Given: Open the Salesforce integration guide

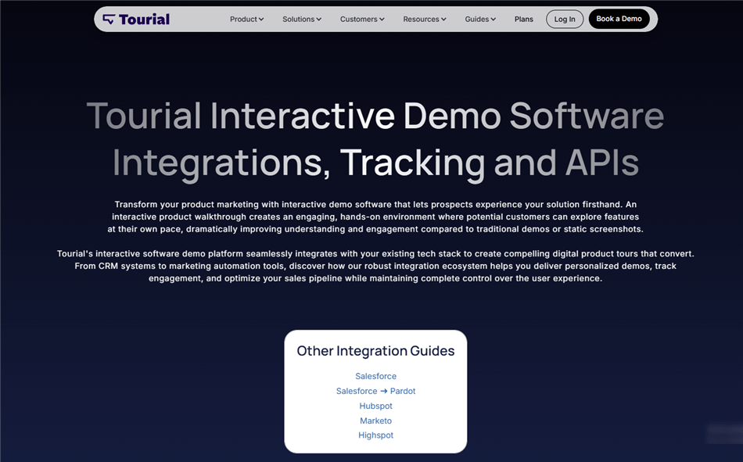Looking at the screenshot, I should [x=375, y=376].
